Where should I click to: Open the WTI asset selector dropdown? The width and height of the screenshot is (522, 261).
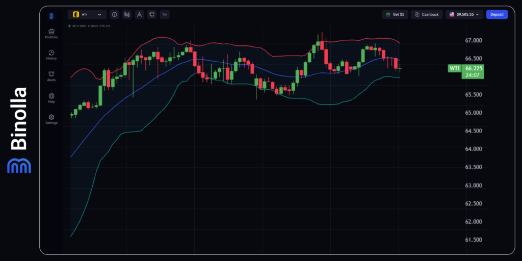pos(87,15)
